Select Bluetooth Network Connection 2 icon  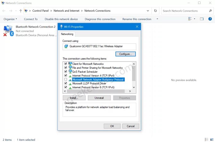point(8,31)
